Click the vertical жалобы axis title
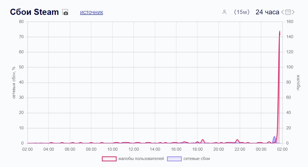The height and width of the screenshot is (167, 308). pos(298,83)
